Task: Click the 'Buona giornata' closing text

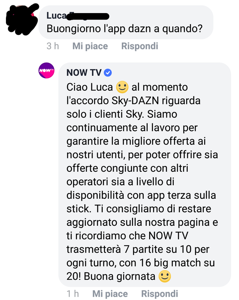Action: pyautogui.click(x=119, y=276)
